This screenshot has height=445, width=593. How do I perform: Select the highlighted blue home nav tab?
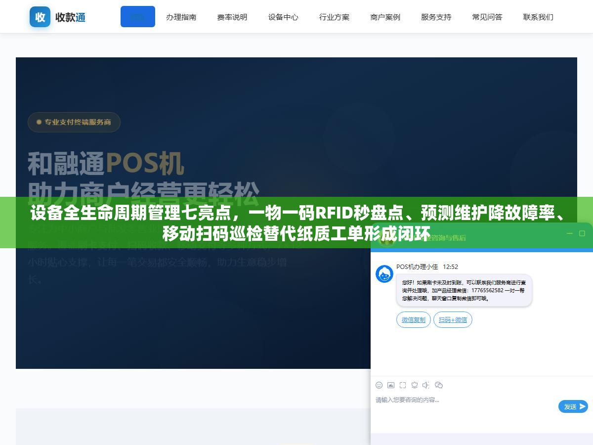(x=138, y=17)
